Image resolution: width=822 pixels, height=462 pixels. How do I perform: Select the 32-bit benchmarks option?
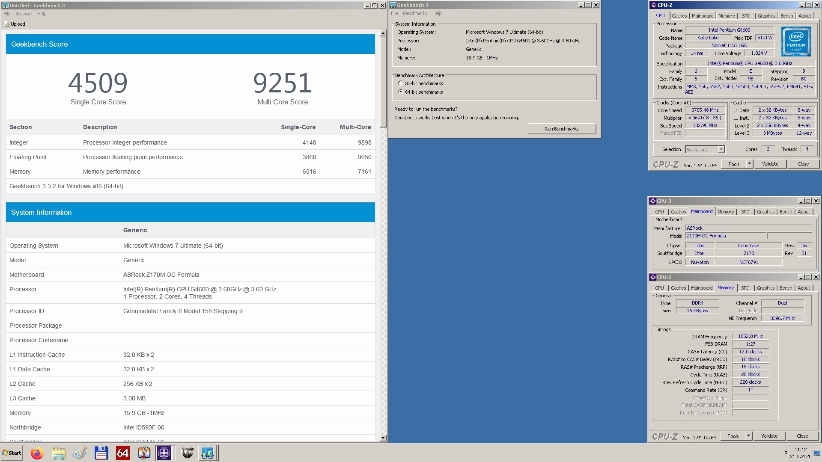401,83
